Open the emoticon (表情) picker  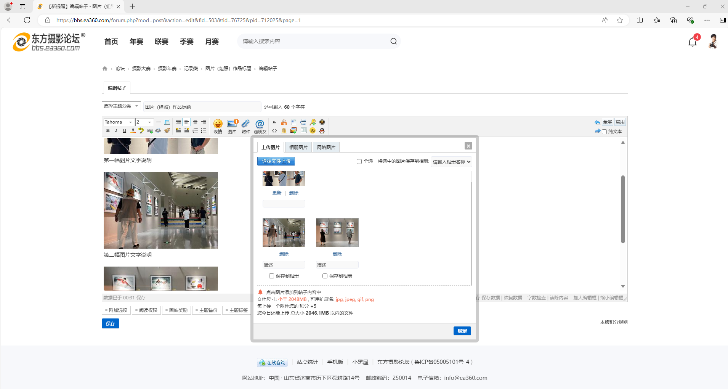coord(218,125)
